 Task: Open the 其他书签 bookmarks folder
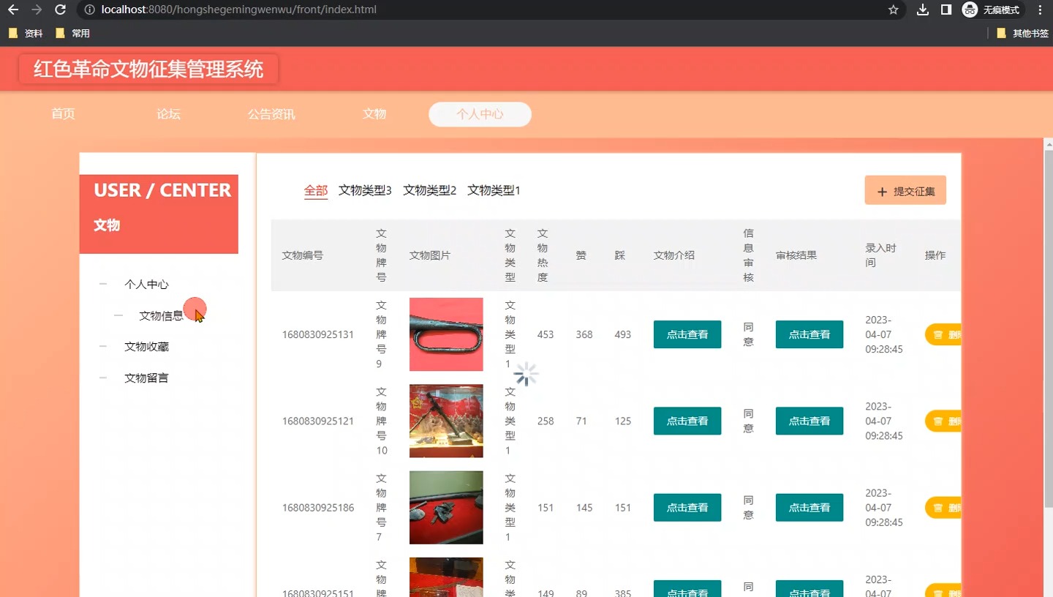(x=1022, y=33)
